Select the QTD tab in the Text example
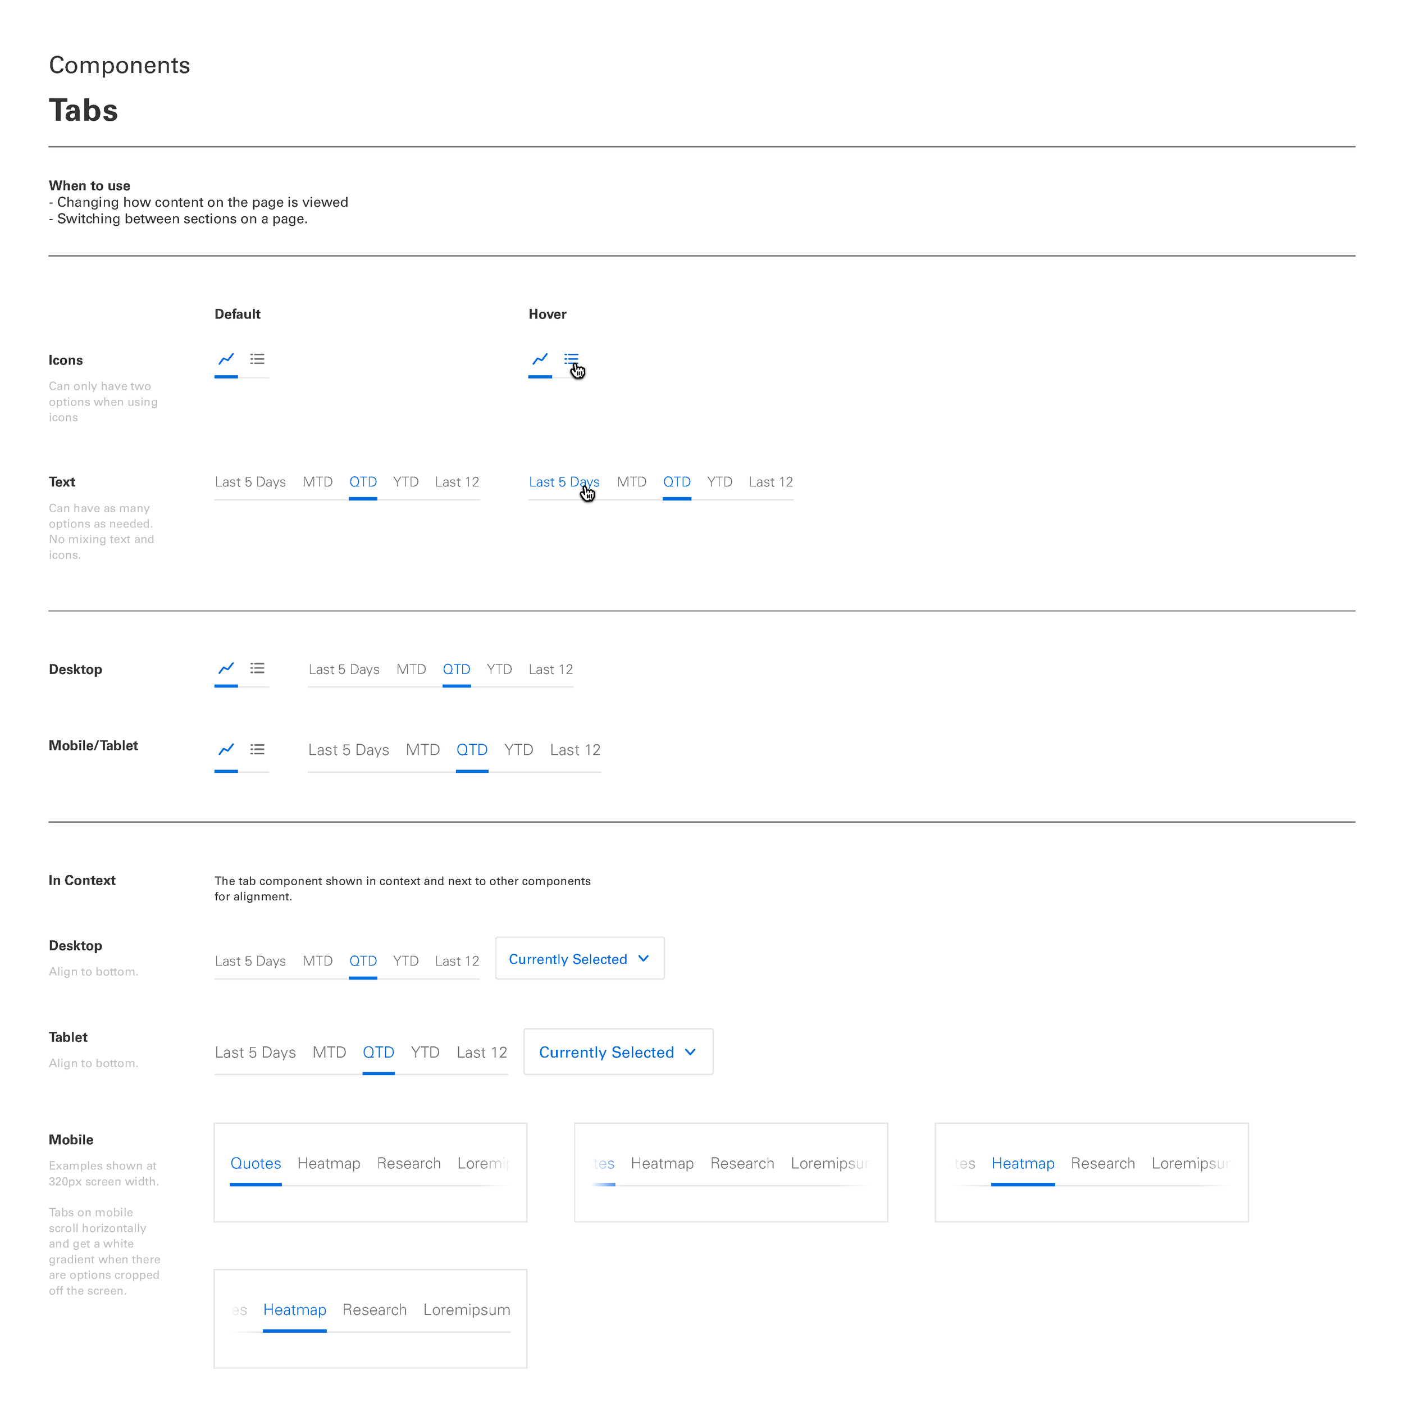The height and width of the screenshot is (1416, 1404). [362, 481]
